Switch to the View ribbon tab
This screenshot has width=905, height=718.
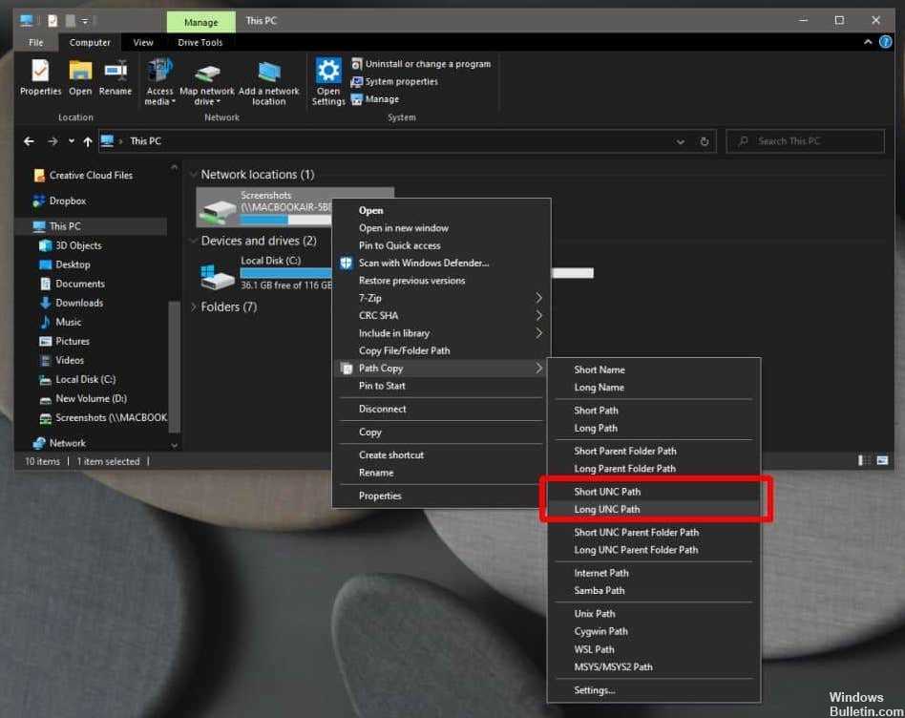point(143,42)
